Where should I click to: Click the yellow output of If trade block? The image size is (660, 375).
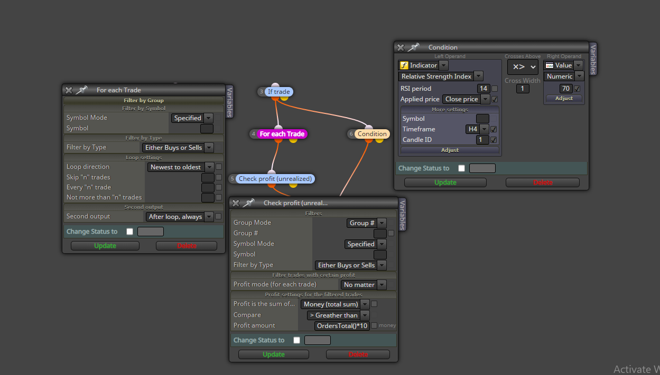284,98
